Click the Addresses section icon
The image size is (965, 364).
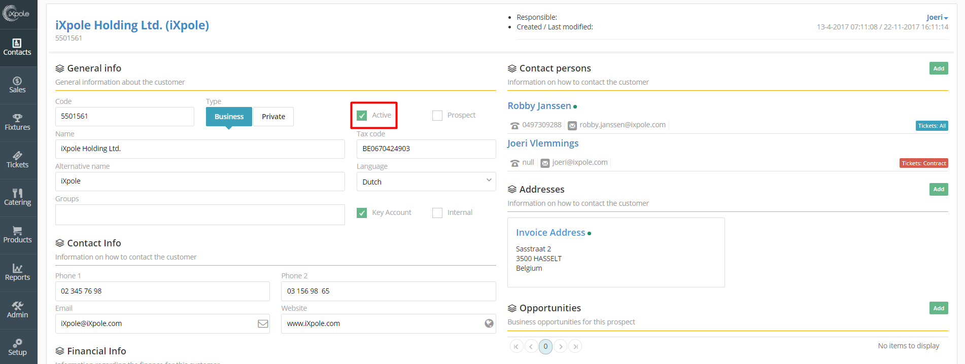coord(512,190)
